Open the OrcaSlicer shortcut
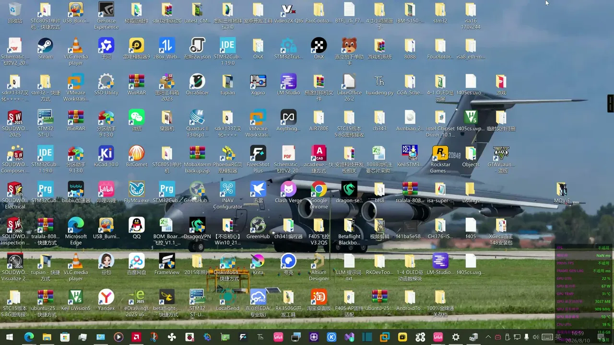This screenshot has width=614, height=345. click(x=197, y=85)
